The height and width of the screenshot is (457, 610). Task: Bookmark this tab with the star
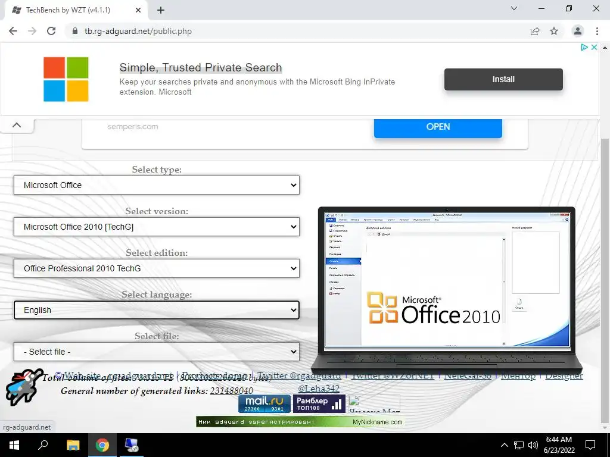pyautogui.click(x=554, y=31)
